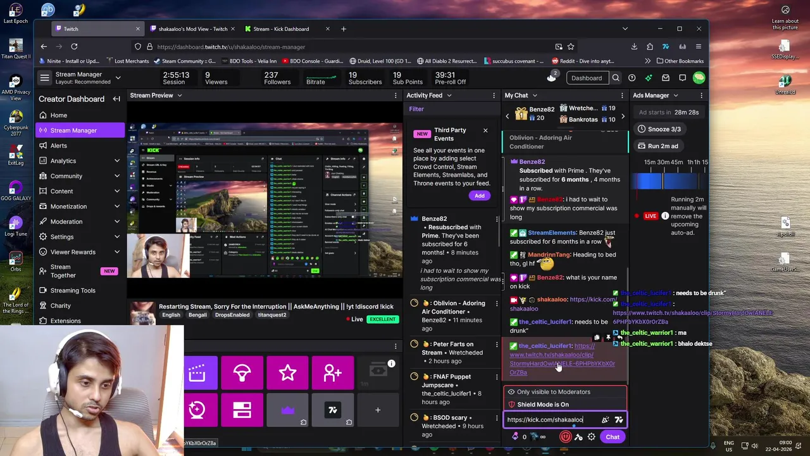This screenshot has height=456, width=810.
Task: Click the Filter link in Activity Feed
Action: point(416,109)
